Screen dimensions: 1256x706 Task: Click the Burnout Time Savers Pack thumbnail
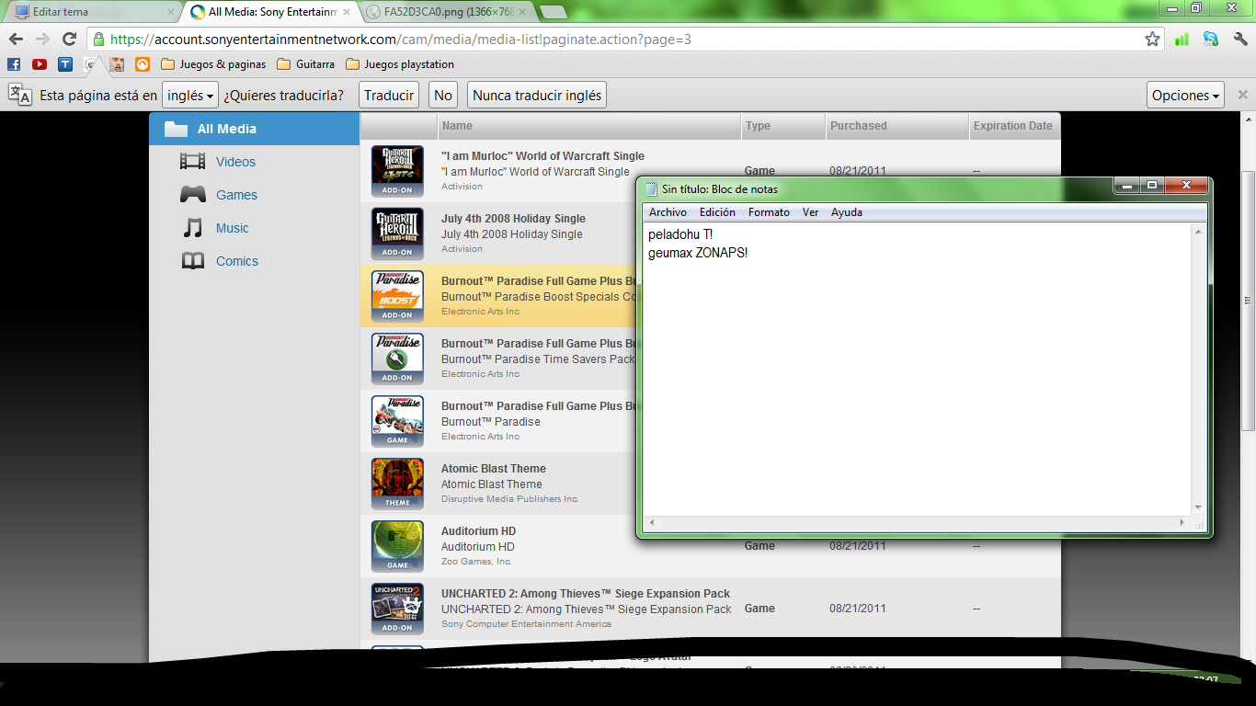[x=397, y=359]
